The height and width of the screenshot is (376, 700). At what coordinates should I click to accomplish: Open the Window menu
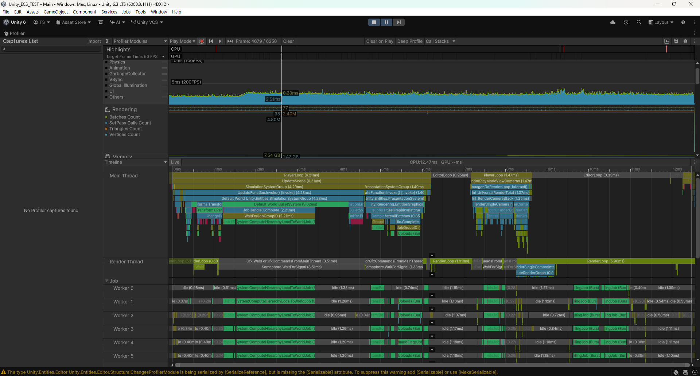pos(159,12)
